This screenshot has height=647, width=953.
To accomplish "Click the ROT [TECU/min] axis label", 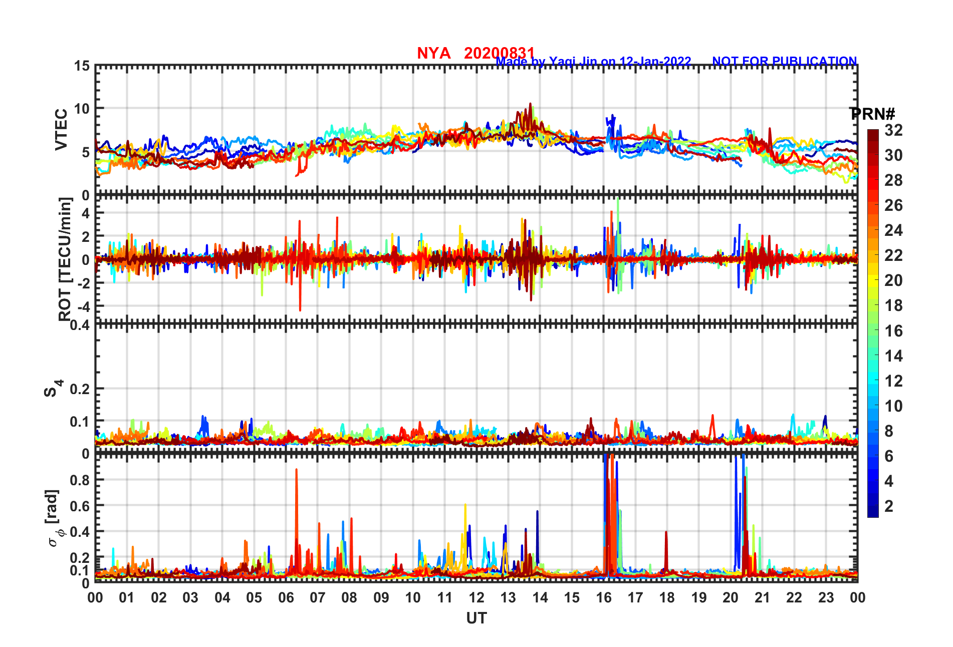I will [65, 259].
